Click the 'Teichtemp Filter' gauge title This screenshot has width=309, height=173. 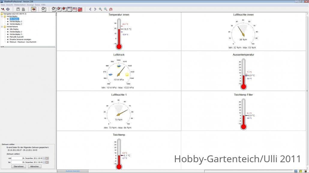(243, 95)
